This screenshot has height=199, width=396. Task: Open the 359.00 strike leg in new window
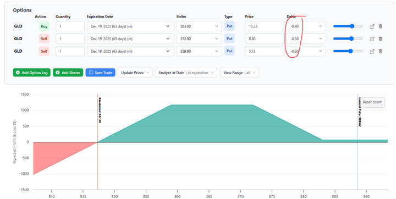point(372,51)
